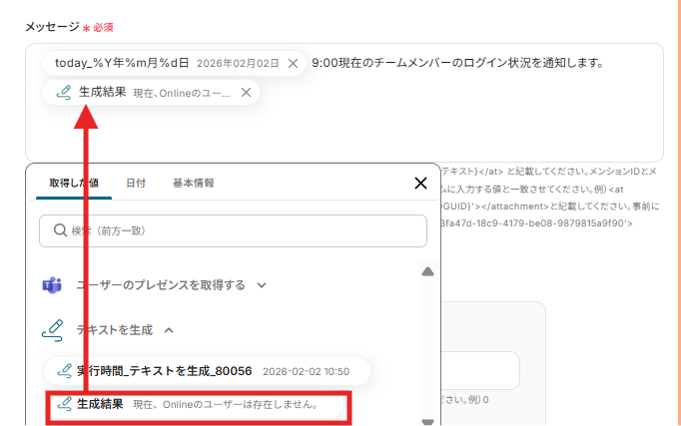Screen dimensions: 681x426
Task: Focus the 検索（前方一致）search field
Action: pos(234,230)
